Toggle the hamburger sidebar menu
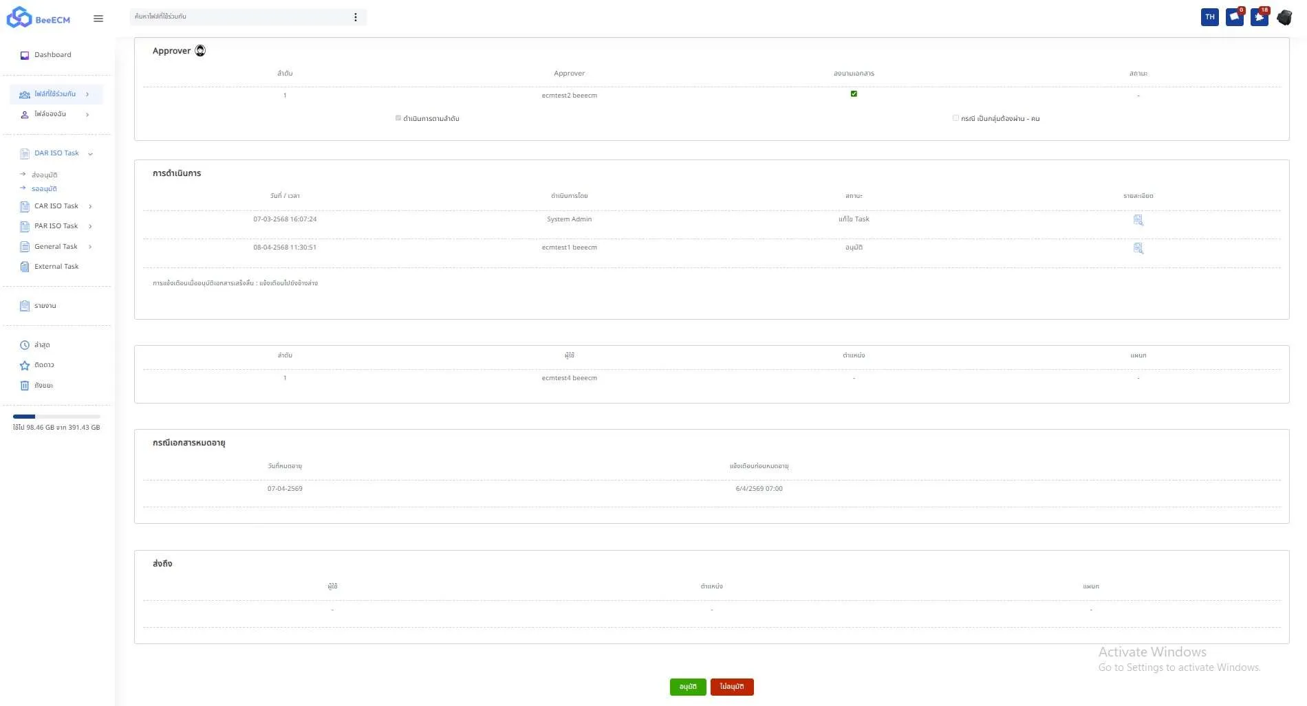The image size is (1307, 706). (x=98, y=19)
